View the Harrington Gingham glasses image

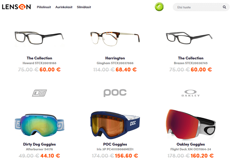pos(115,39)
